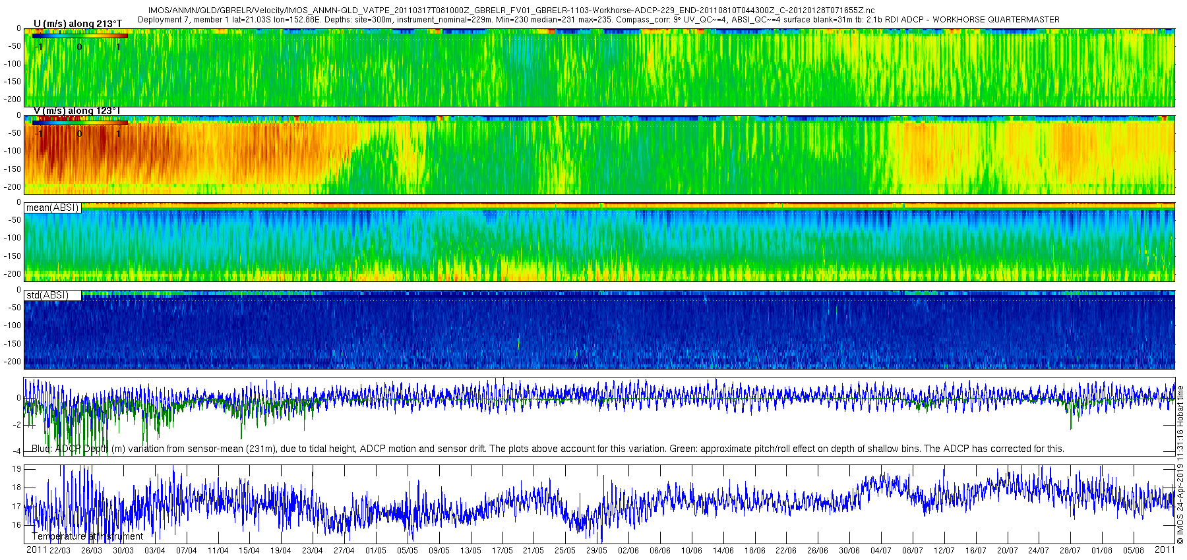The image size is (1187, 560).
Task: Click the '12/07' date tick
Action: tap(944, 551)
